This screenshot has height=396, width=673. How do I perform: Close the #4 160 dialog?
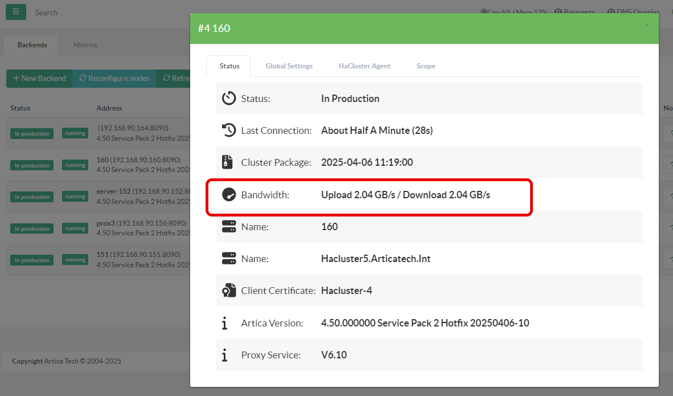(647, 25)
